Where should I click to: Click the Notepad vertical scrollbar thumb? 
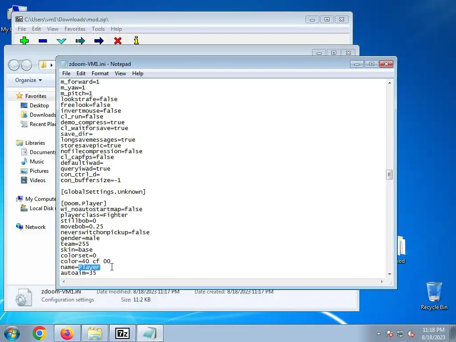pyautogui.click(x=390, y=175)
